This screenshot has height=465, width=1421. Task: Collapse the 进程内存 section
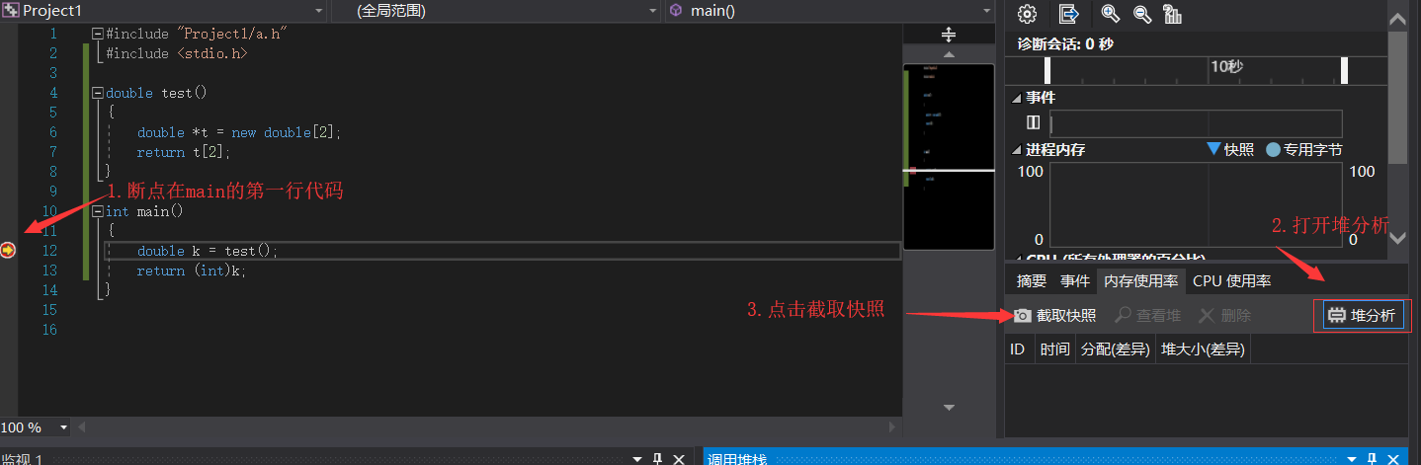point(1017,150)
